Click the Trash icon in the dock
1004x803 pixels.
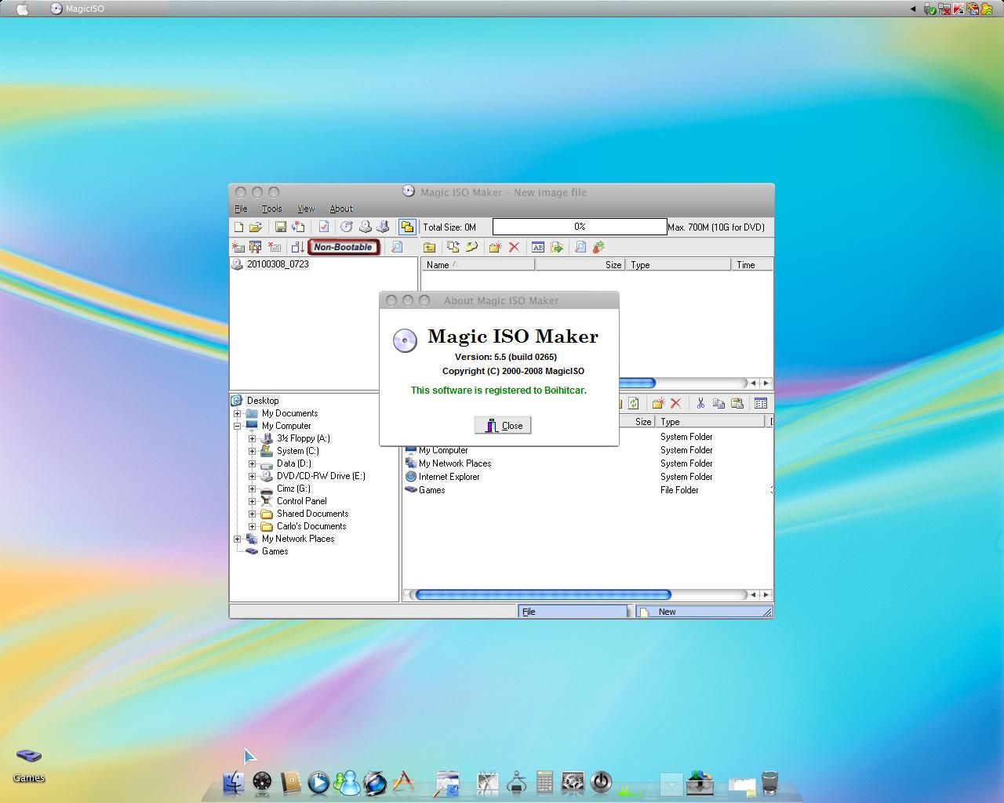tap(769, 782)
